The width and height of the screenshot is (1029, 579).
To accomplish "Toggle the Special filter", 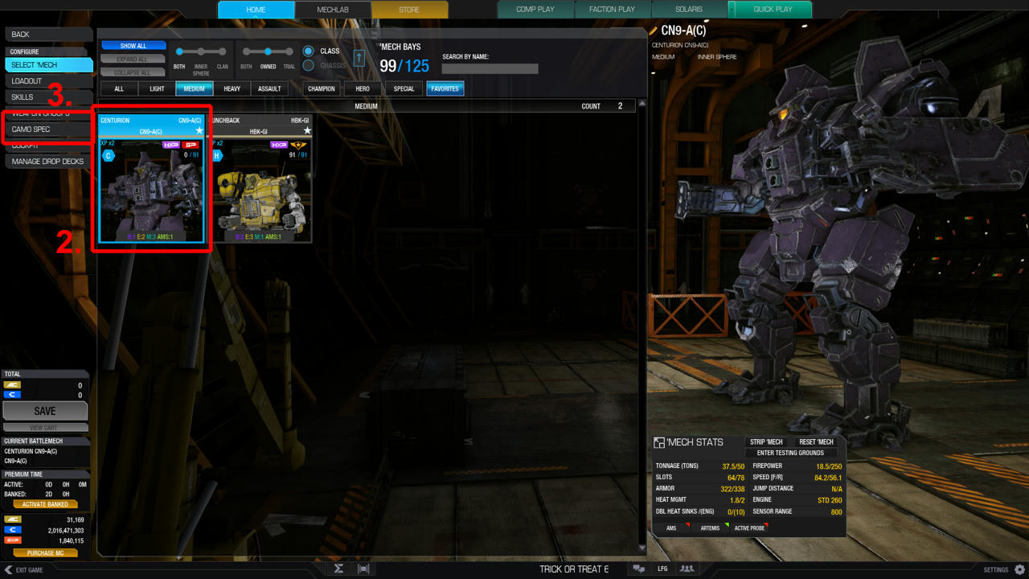I will pyautogui.click(x=404, y=88).
